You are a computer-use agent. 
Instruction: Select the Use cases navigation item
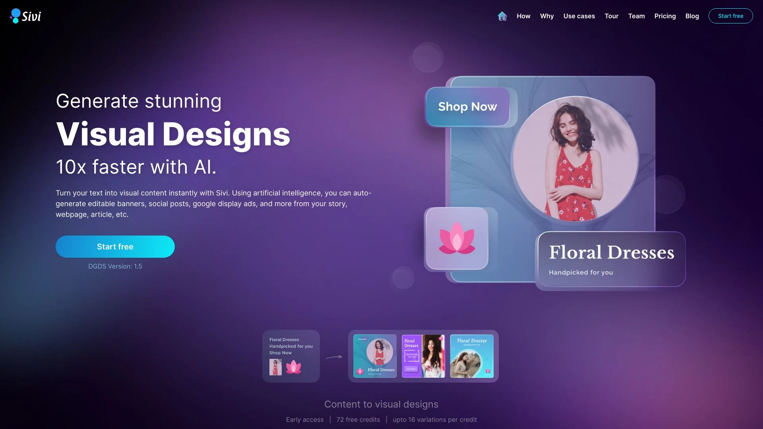pyautogui.click(x=579, y=16)
